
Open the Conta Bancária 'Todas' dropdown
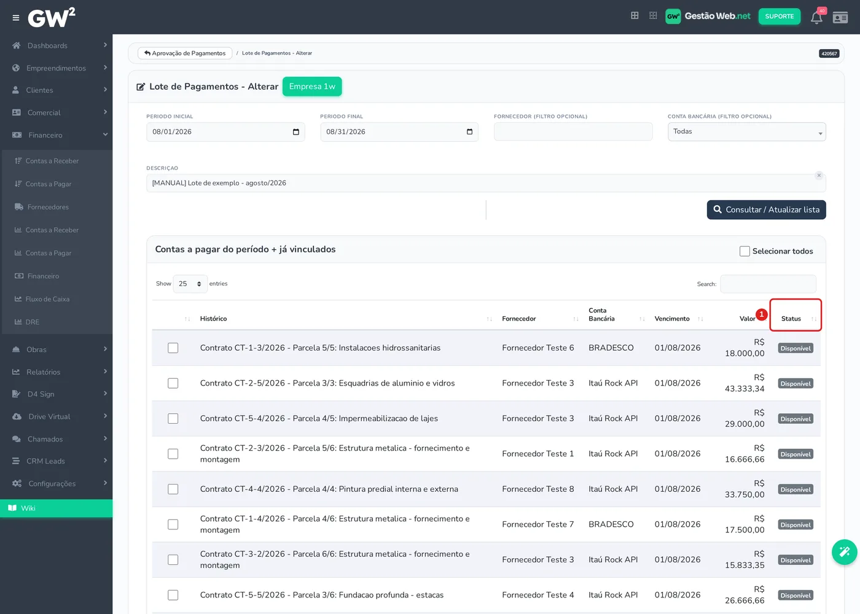(746, 132)
